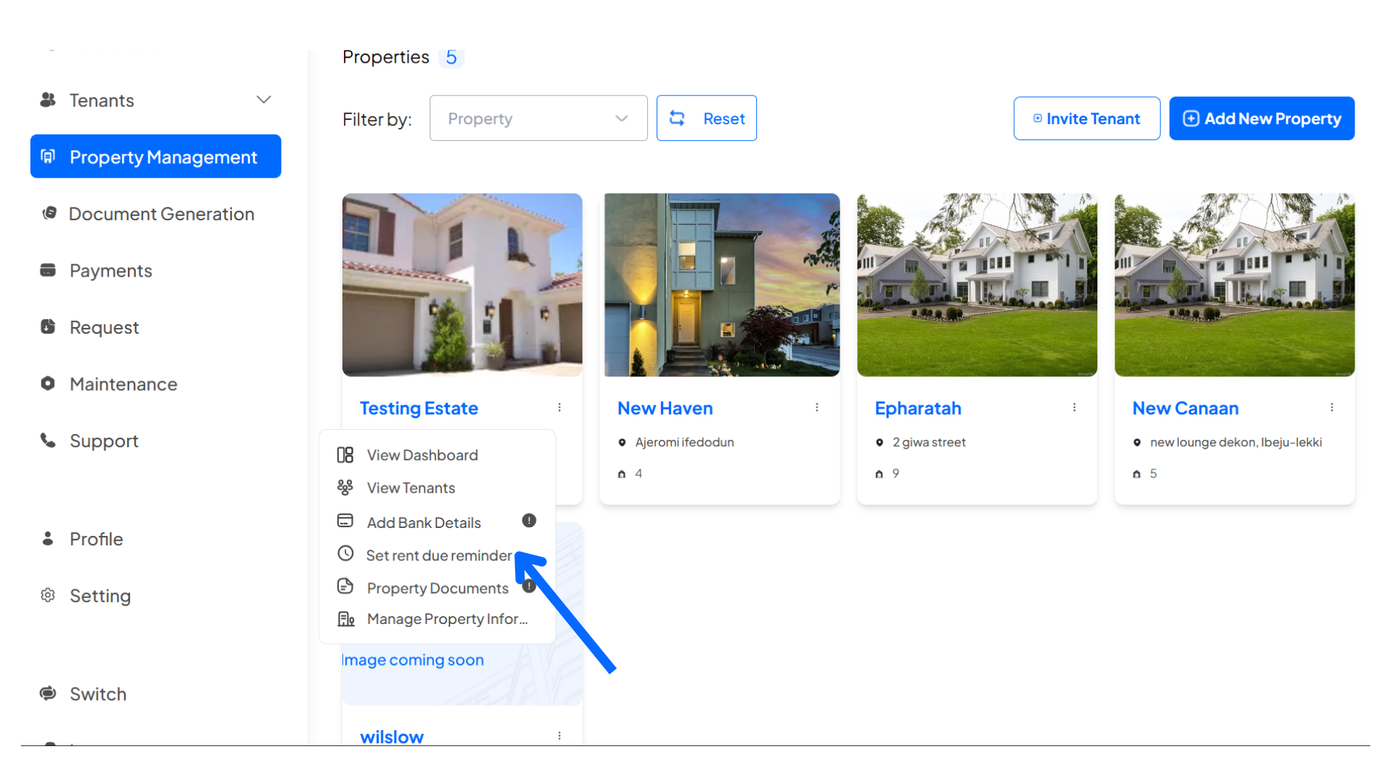Click the Request sidebar icon
This screenshot has width=1387, height=780.
click(x=48, y=326)
